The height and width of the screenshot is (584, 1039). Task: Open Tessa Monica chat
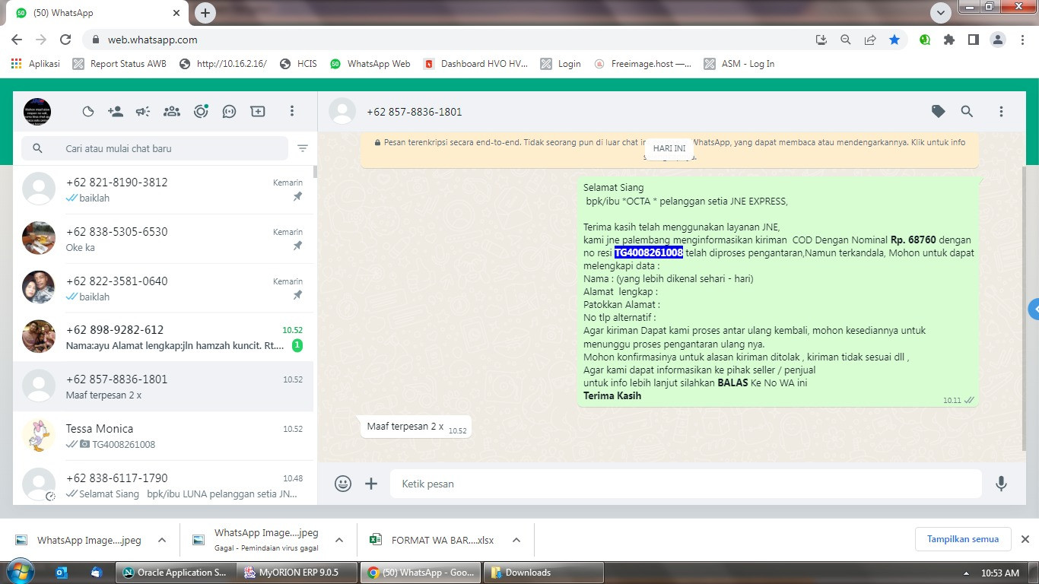164,436
